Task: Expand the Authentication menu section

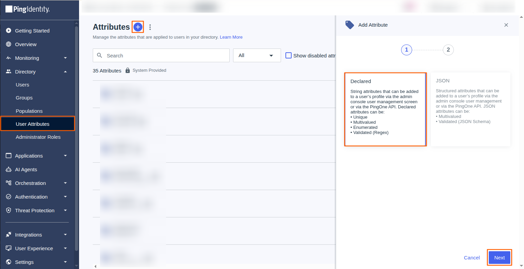Action: tap(65, 197)
